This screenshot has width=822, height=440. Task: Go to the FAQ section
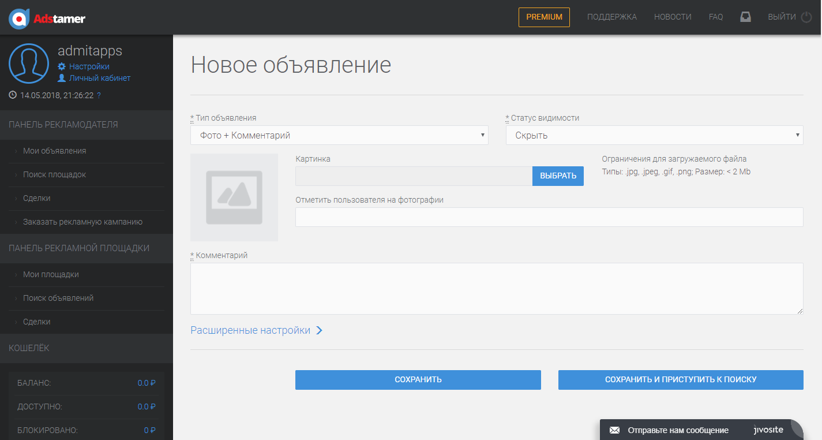point(715,17)
